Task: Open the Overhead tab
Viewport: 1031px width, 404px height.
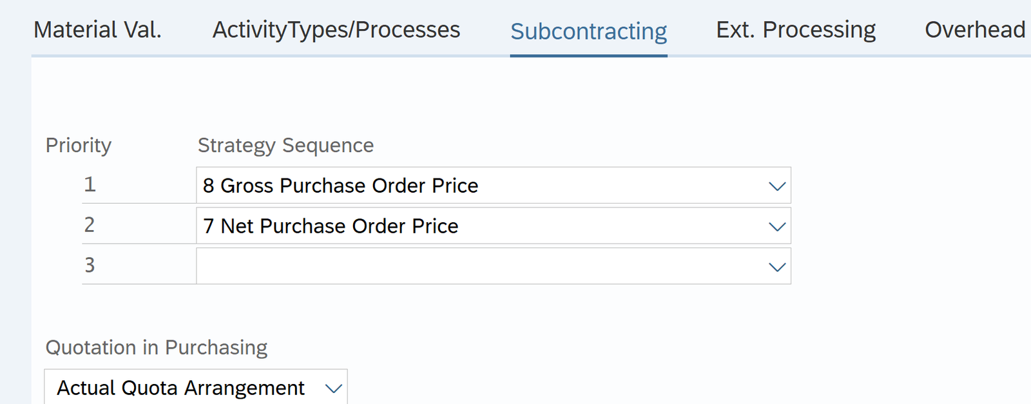Action: click(974, 30)
